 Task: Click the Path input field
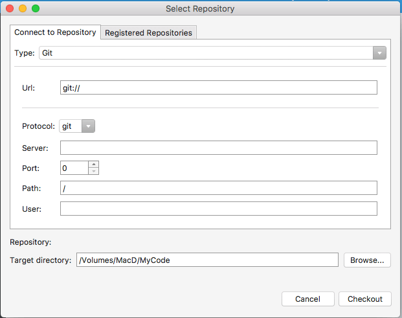tap(218, 188)
